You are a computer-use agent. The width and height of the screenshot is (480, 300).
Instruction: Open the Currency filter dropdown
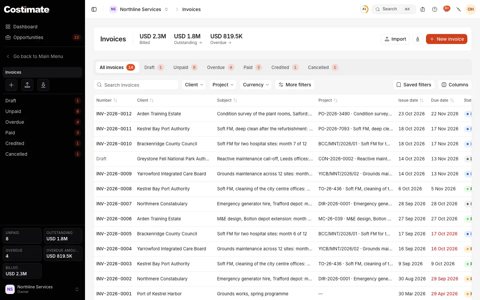point(256,85)
